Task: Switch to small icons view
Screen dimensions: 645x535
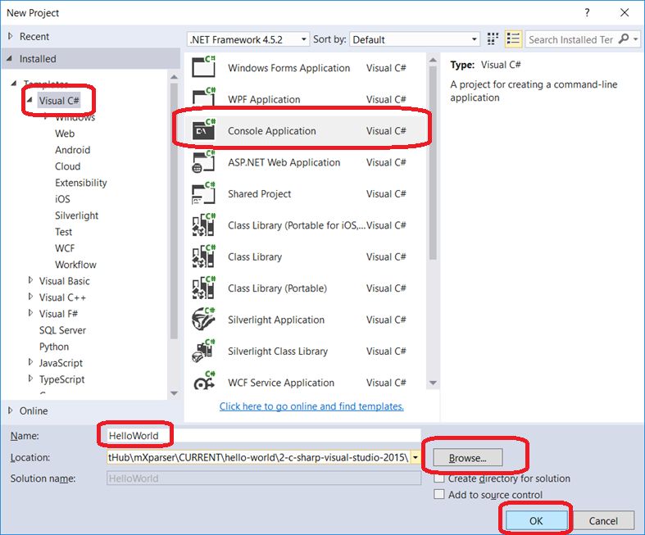Action: (x=493, y=39)
